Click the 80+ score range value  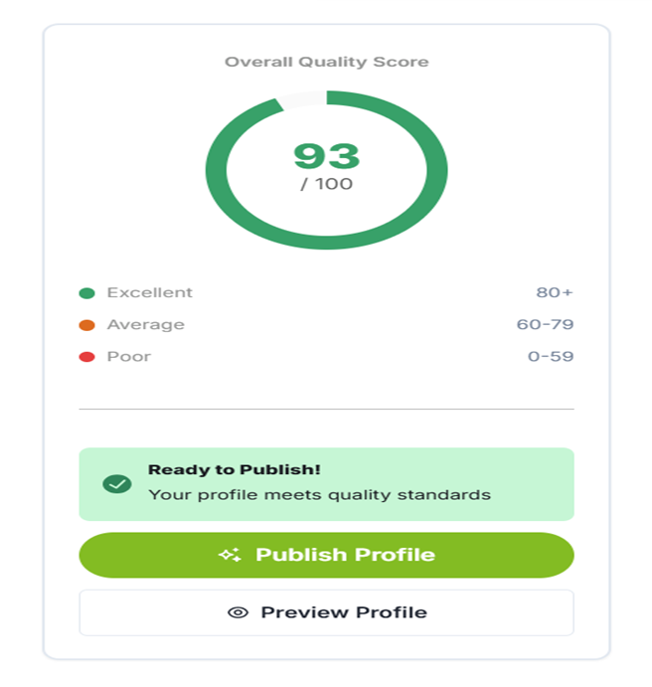[x=555, y=292]
